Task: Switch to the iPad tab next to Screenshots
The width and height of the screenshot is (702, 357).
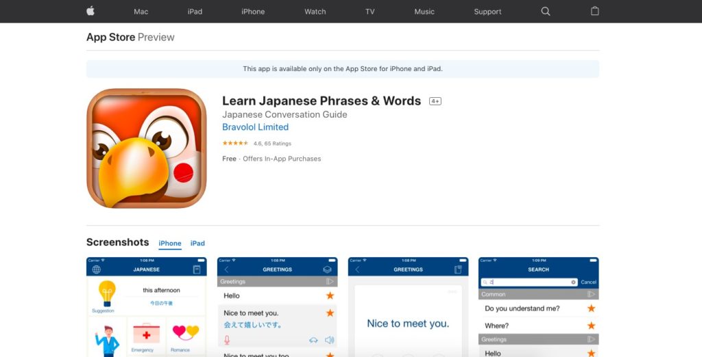Action: point(197,243)
